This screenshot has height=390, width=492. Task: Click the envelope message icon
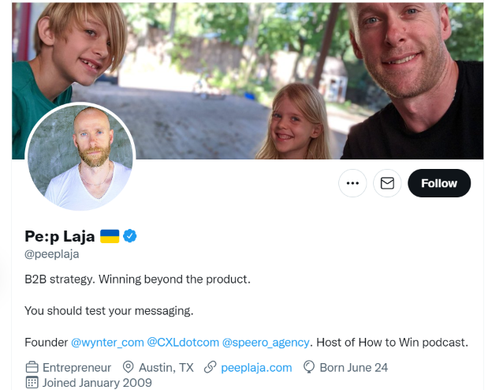pyautogui.click(x=387, y=183)
